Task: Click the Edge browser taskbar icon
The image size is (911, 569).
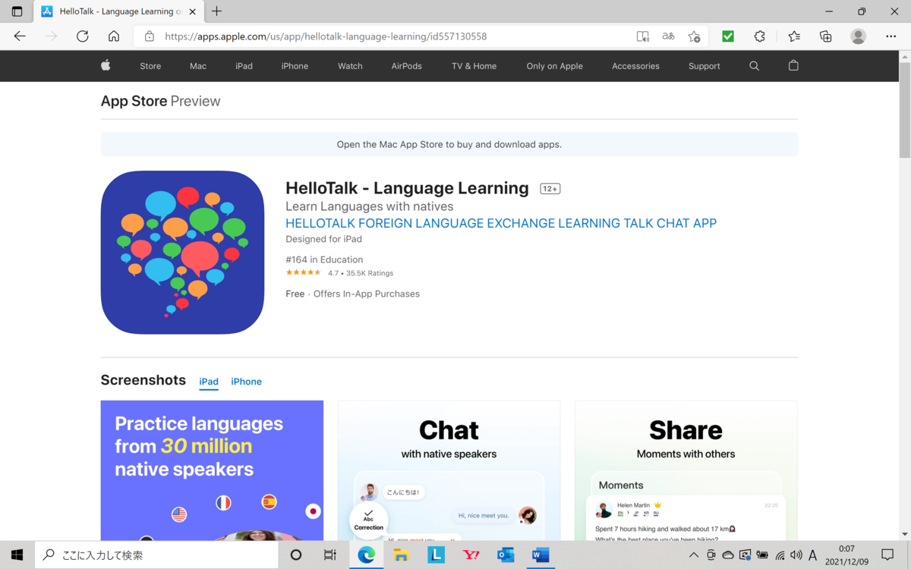Action: [x=367, y=555]
